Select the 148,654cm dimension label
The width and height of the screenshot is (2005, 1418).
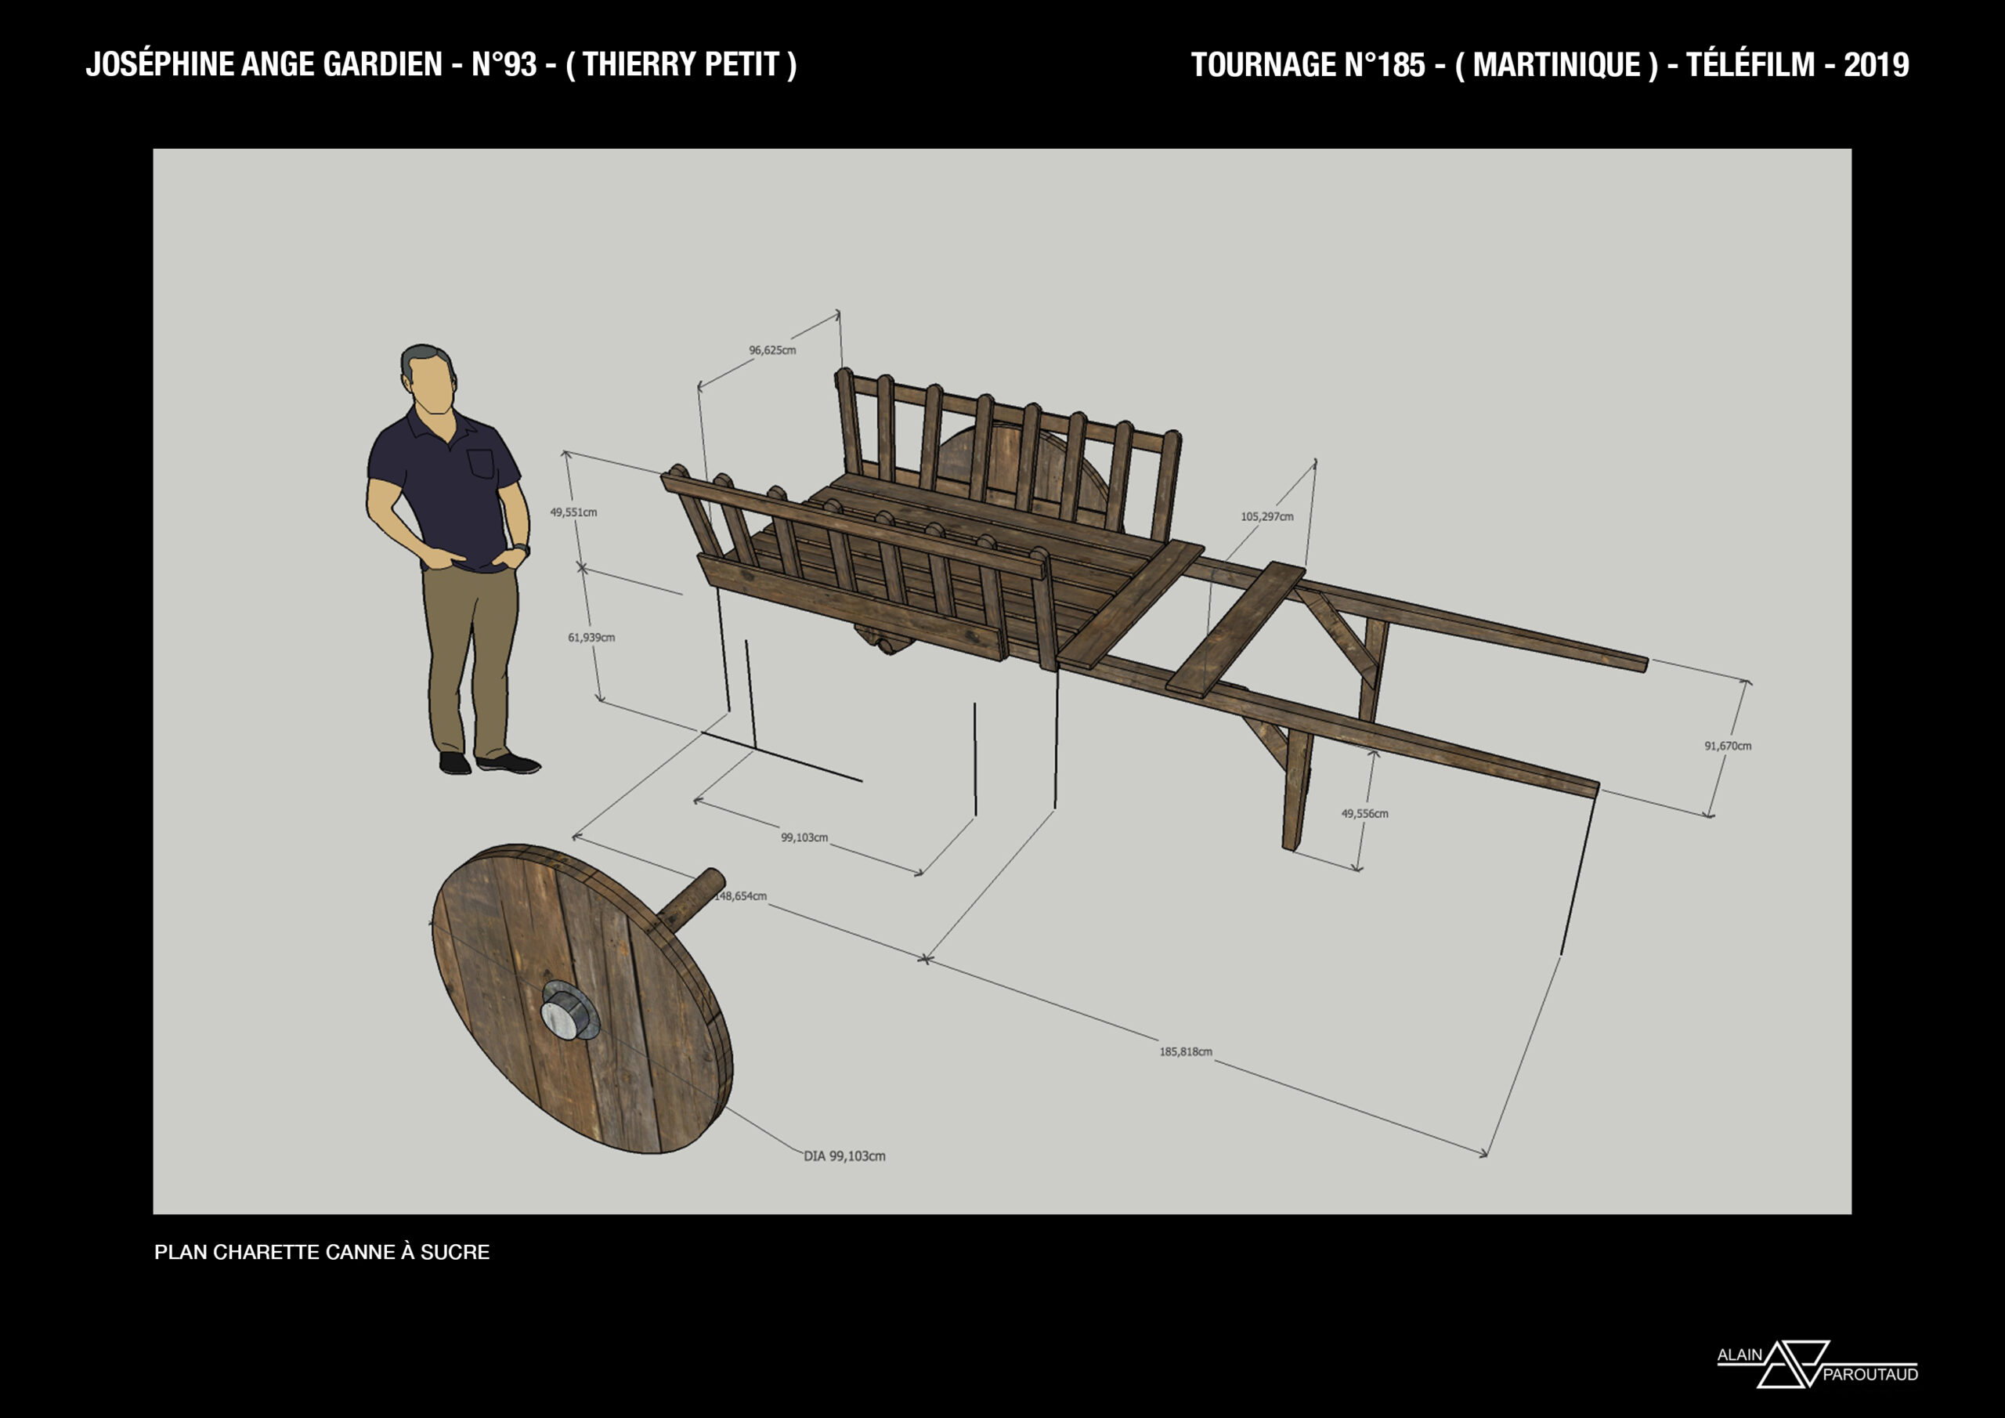742,896
